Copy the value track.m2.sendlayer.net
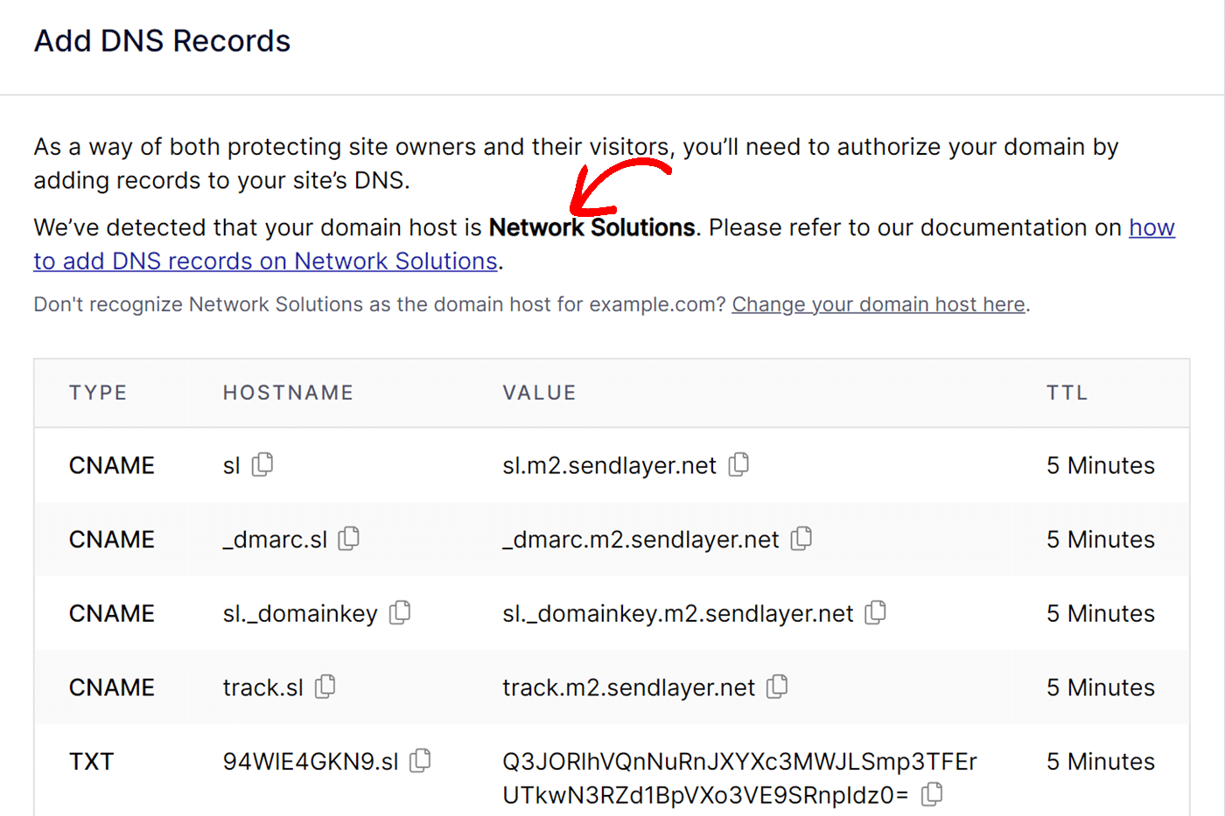 click(x=777, y=687)
